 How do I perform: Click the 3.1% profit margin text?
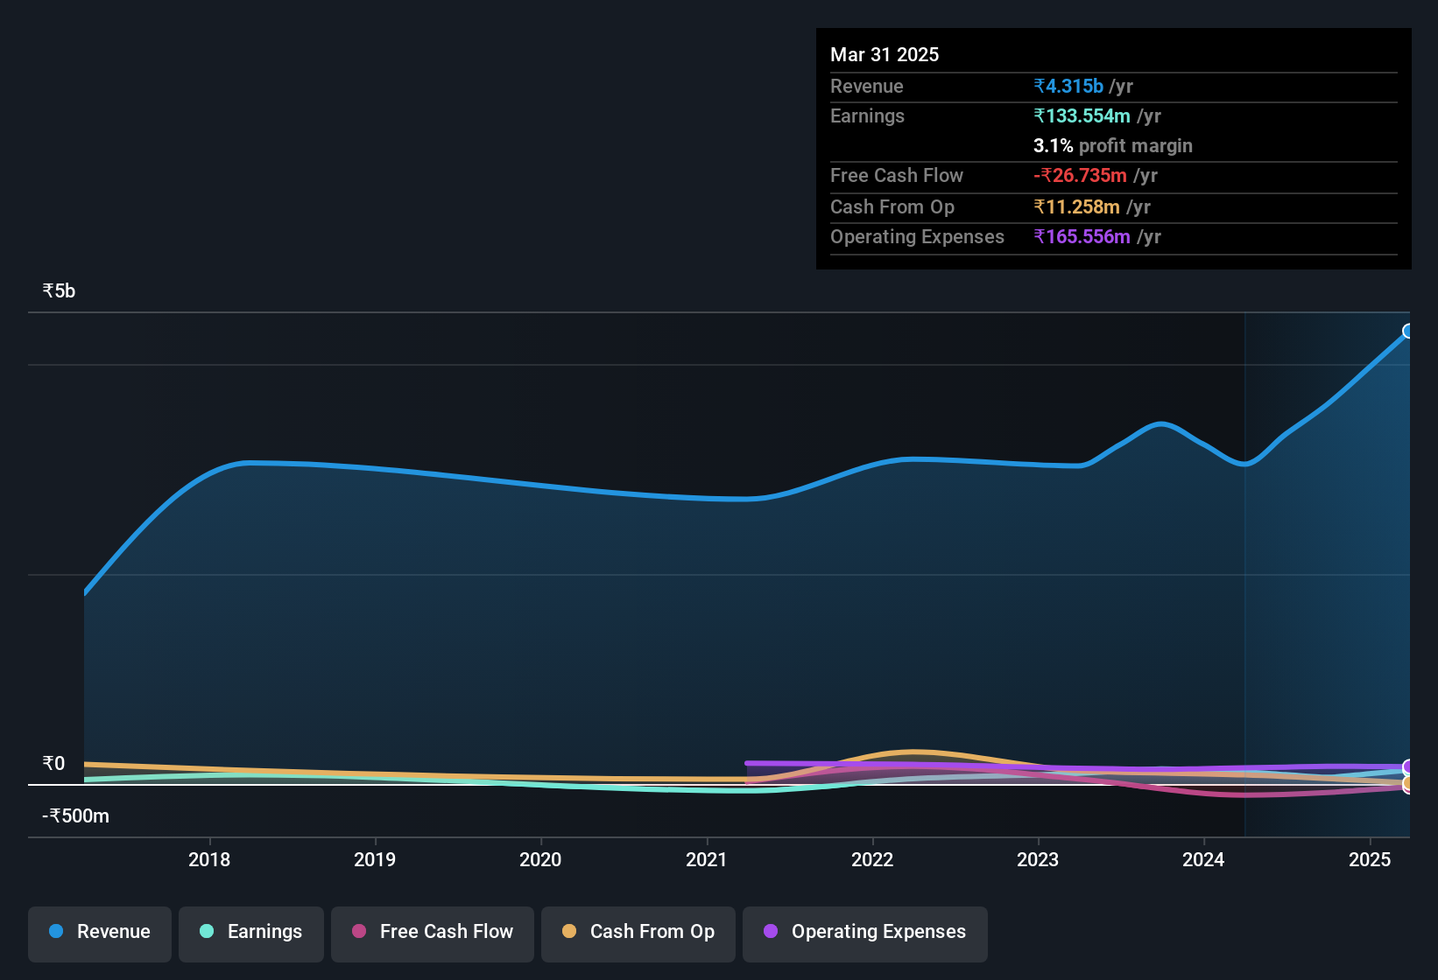point(1112,146)
